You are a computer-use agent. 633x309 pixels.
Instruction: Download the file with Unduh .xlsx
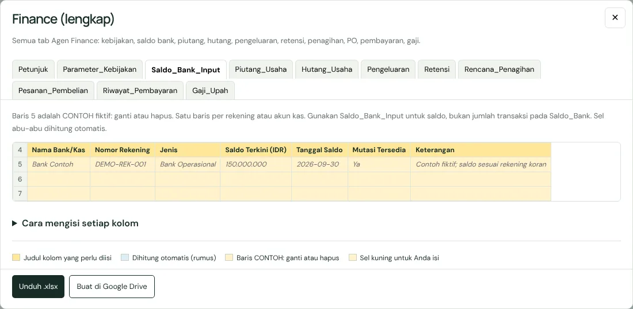click(x=39, y=287)
